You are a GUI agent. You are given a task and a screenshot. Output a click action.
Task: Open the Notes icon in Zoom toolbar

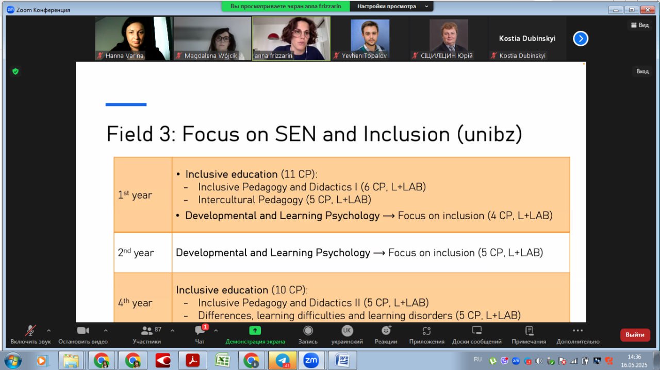(x=529, y=331)
